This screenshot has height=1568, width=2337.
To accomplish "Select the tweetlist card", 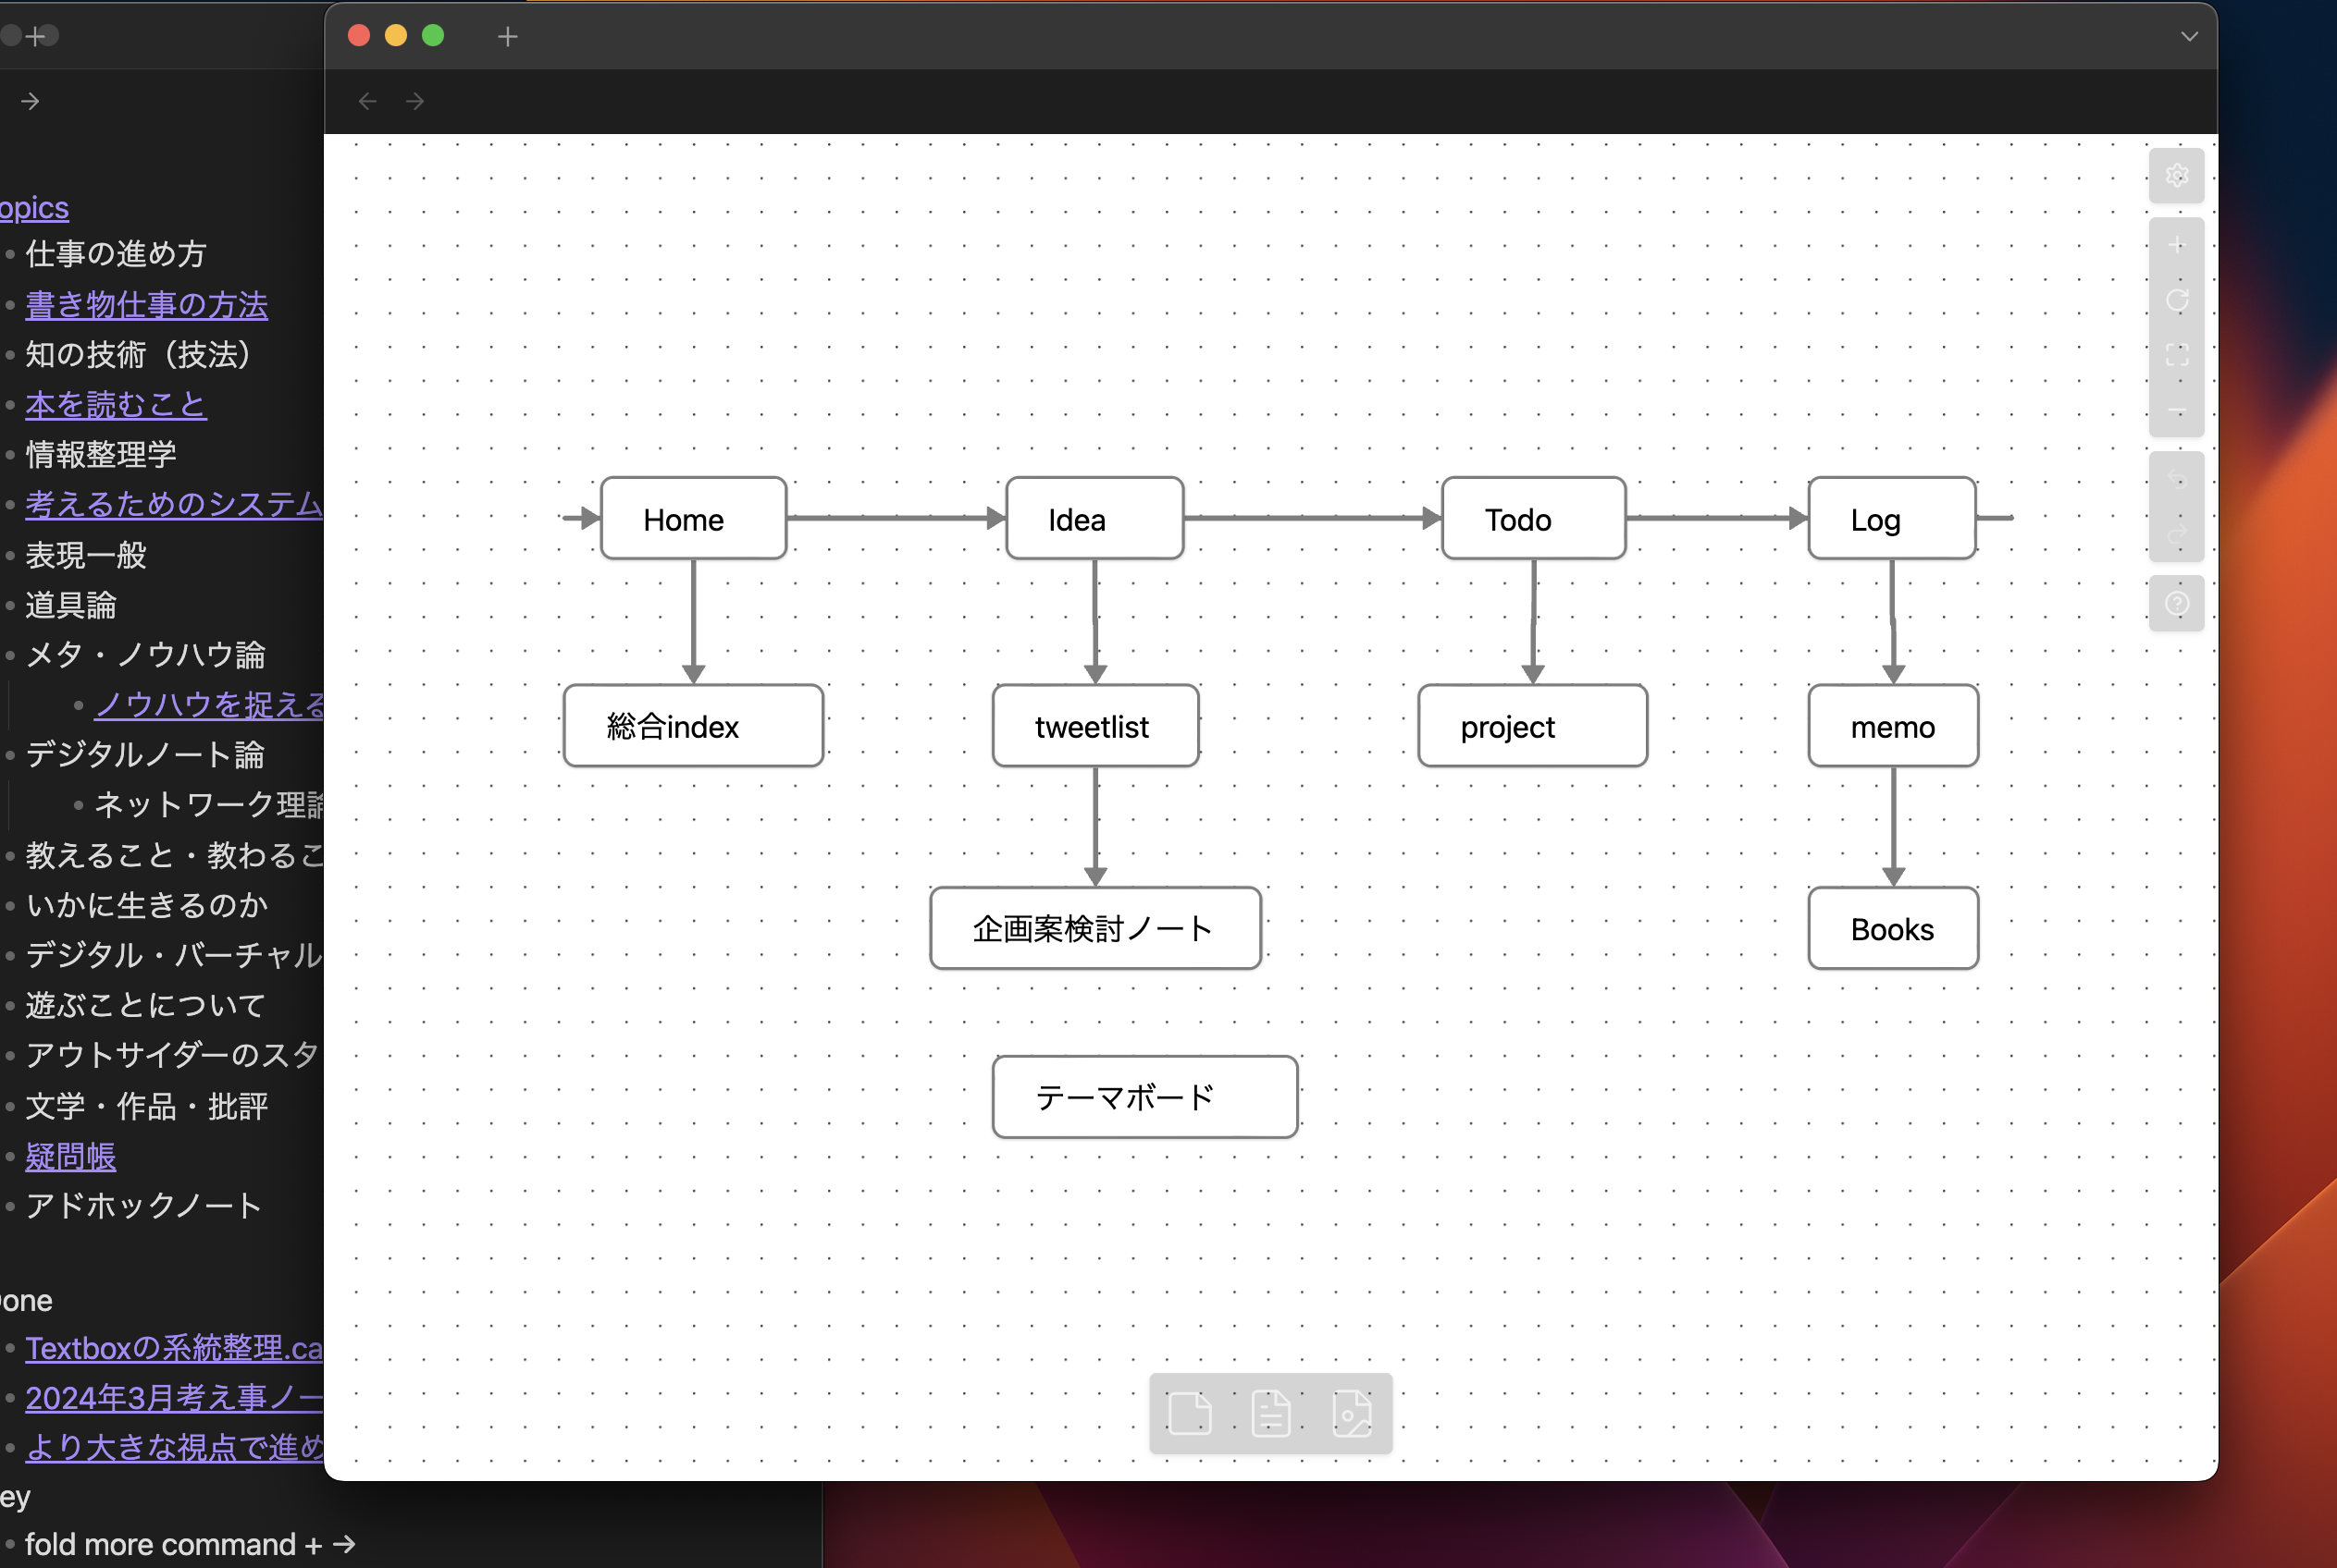I will click(x=1094, y=726).
